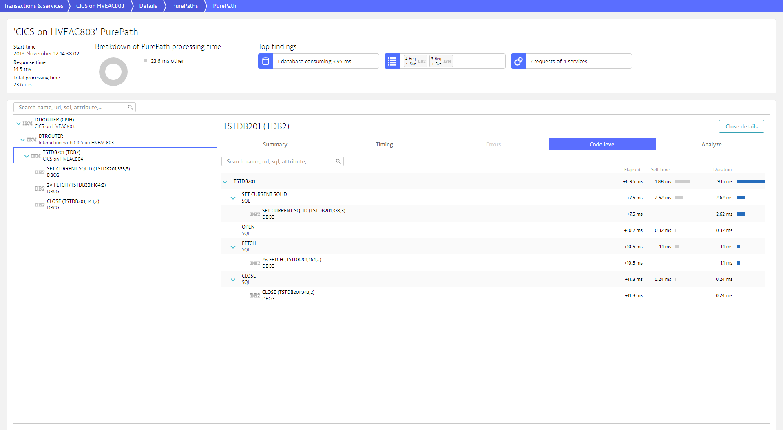Image resolution: width=783 pixels, height=430 pixels.
Task: Go to CICS on HVEAC803 breadcrumb
Action: pos(100,6)
